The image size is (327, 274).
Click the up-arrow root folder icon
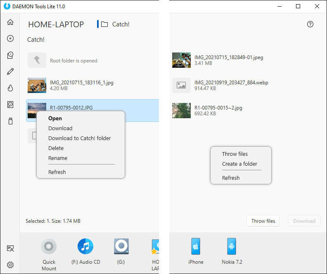pyautogui.click(x=37, y=60)
